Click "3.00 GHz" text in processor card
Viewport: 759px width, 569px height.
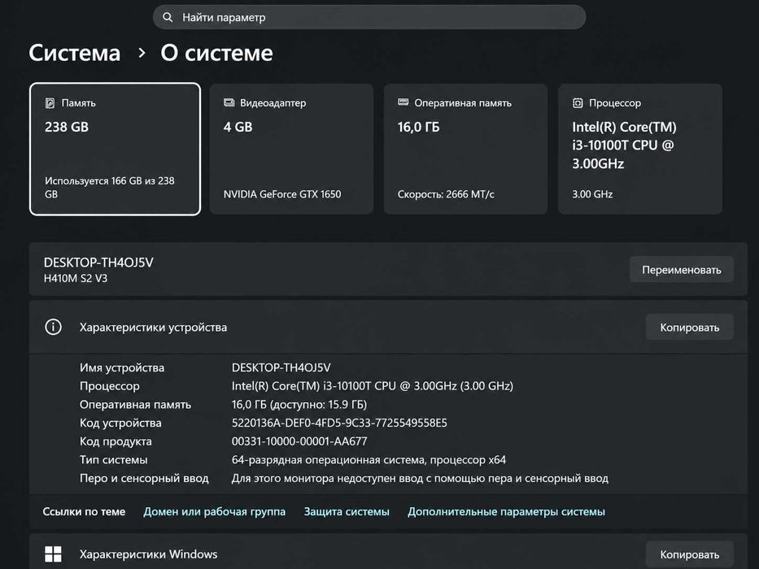click(592, 194)
